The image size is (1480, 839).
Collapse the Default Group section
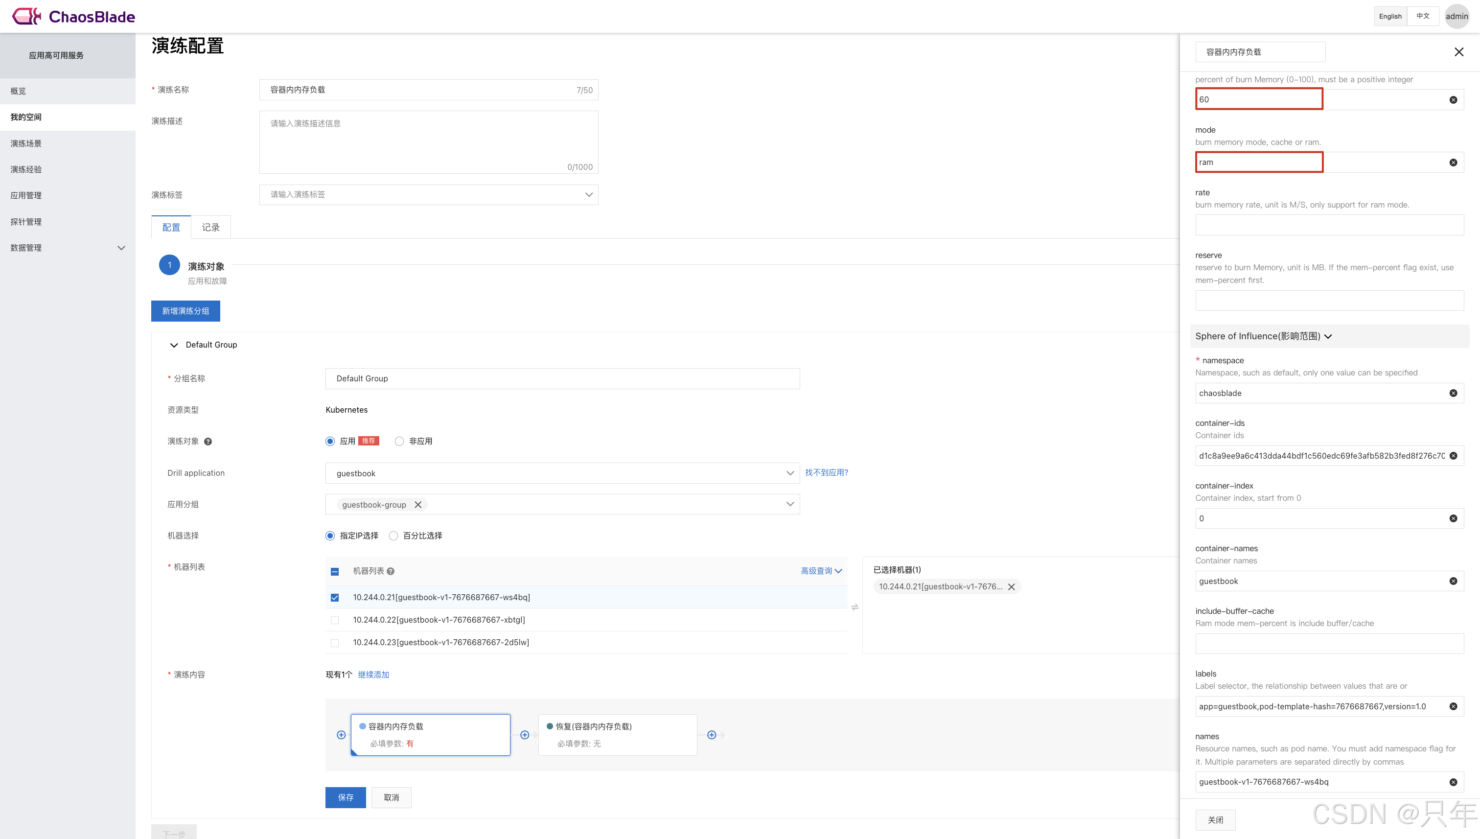click(x=173, y=345)
